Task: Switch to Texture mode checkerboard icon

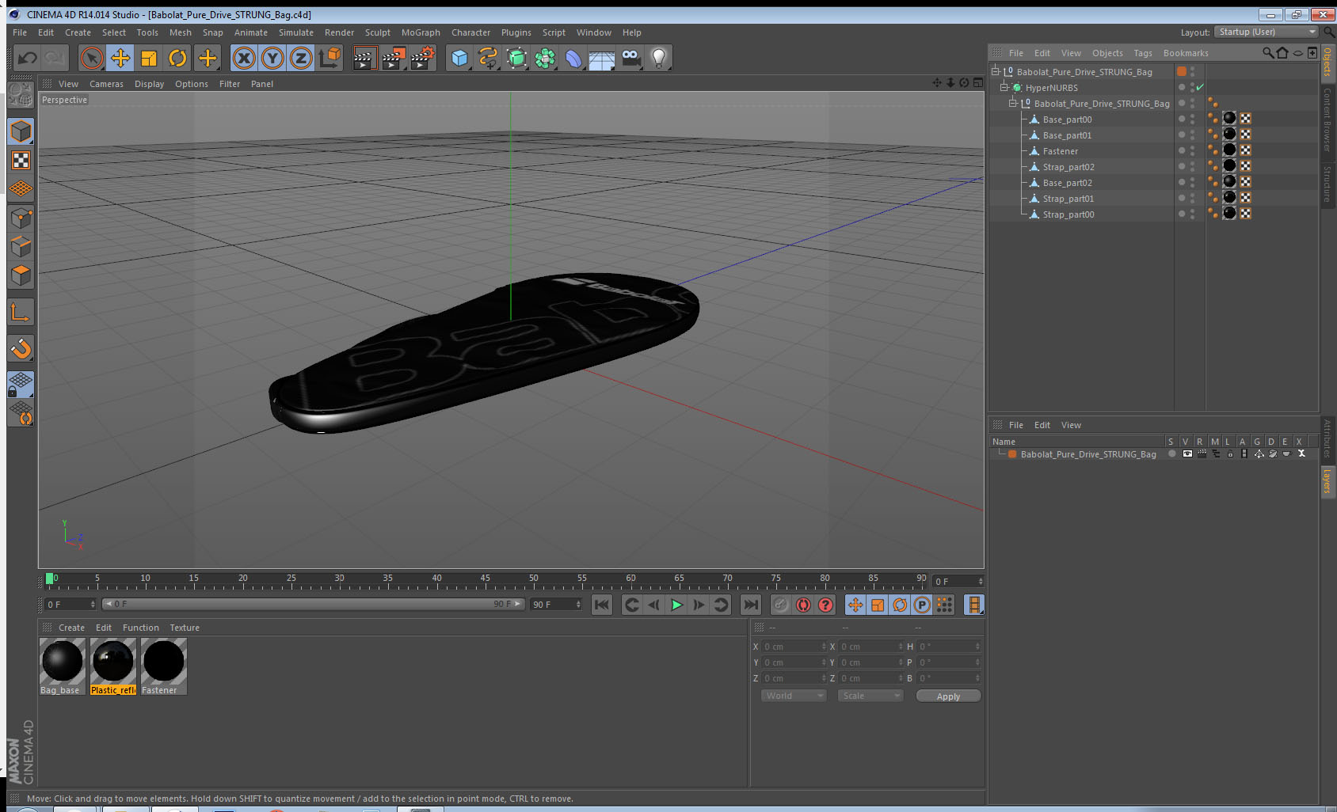Action: pos(21,161)
